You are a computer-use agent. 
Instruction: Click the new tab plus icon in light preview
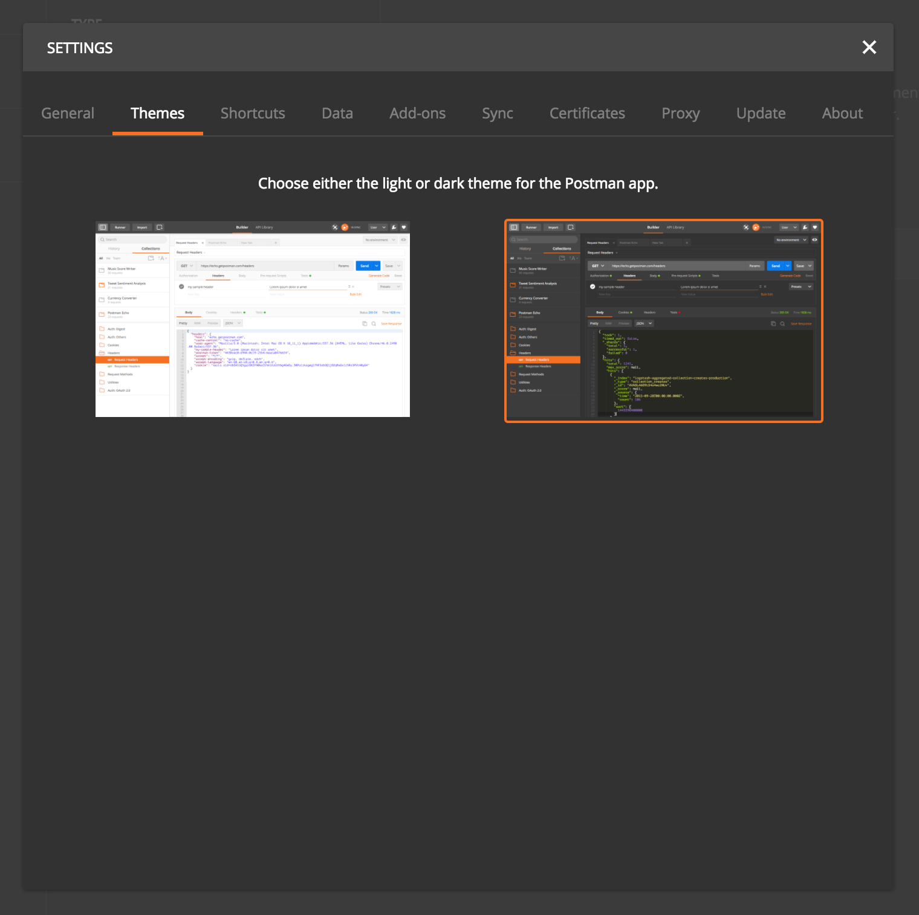pos(276,242)
